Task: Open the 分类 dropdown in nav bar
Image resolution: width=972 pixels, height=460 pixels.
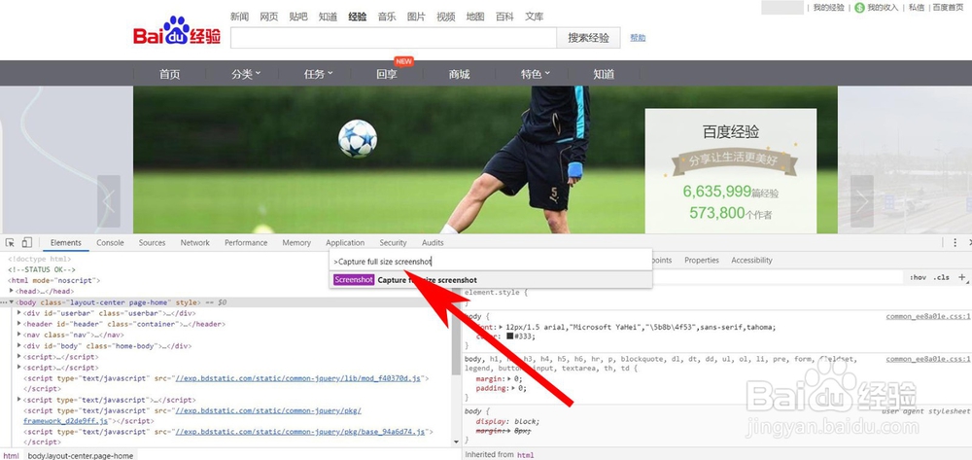Action: [246, 74]
